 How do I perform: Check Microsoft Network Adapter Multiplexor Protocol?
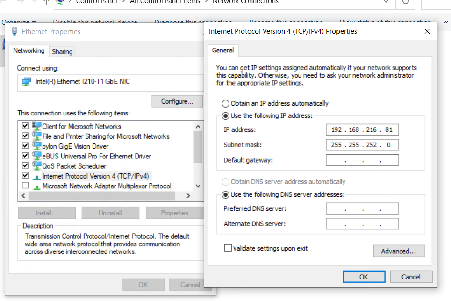pos(25,185)
